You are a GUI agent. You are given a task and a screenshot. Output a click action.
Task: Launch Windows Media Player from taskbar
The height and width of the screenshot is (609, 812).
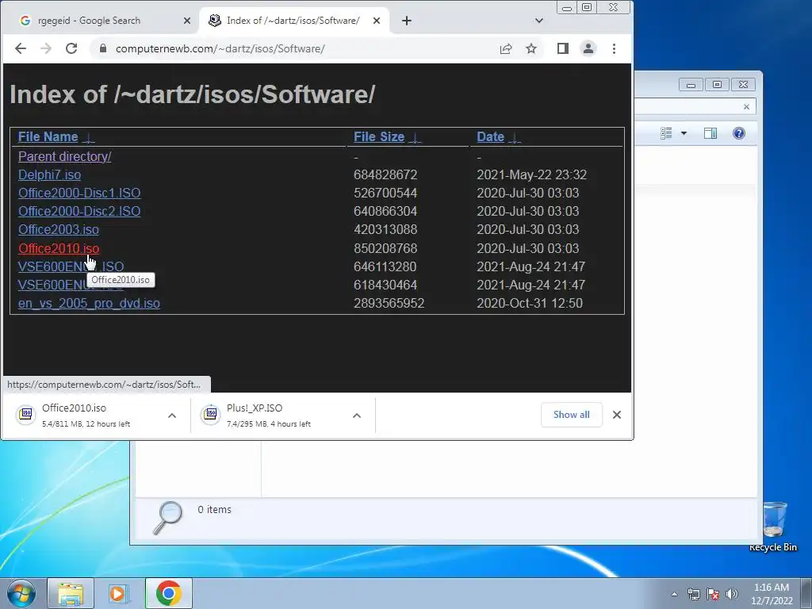click(x=119, y=593)
